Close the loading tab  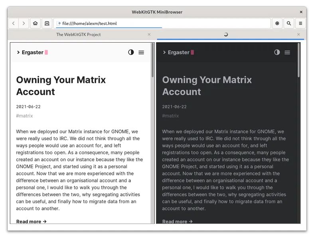(x=298, y=35)
